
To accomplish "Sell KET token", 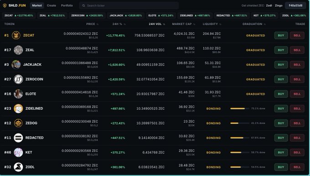I will coord(297,152).
